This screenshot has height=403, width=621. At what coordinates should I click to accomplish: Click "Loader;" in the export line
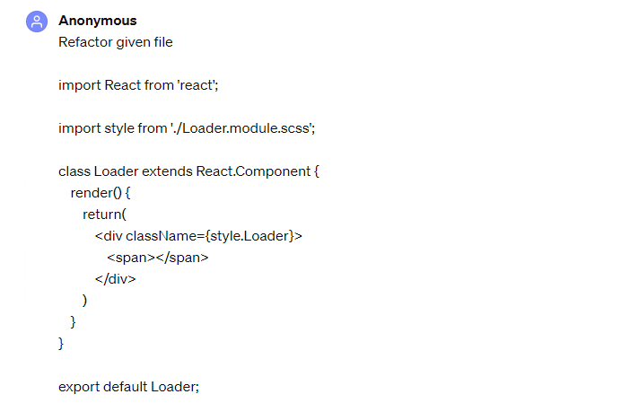pos(174,387)
